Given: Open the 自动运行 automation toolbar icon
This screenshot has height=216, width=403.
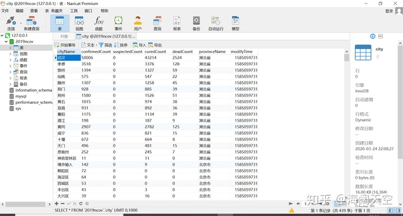Looking at the screenshot, I should [216, 23].
